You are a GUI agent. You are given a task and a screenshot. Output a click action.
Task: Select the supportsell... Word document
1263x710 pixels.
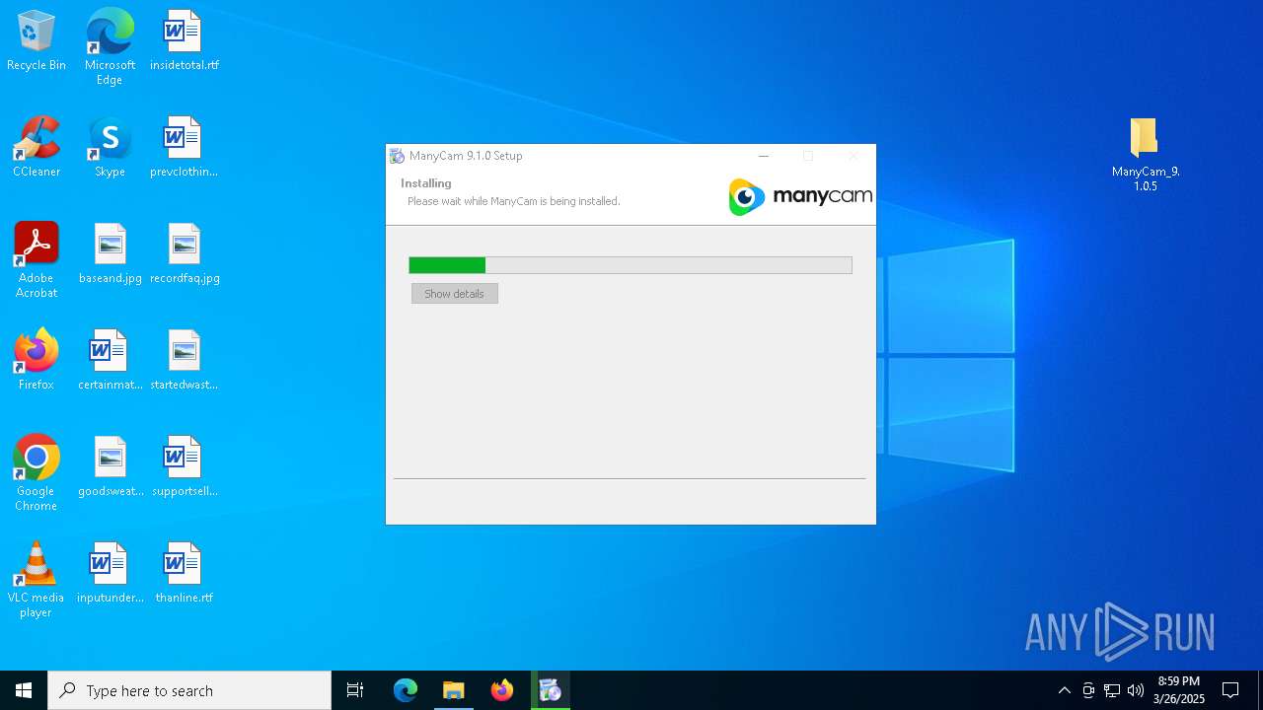point(185,467)
